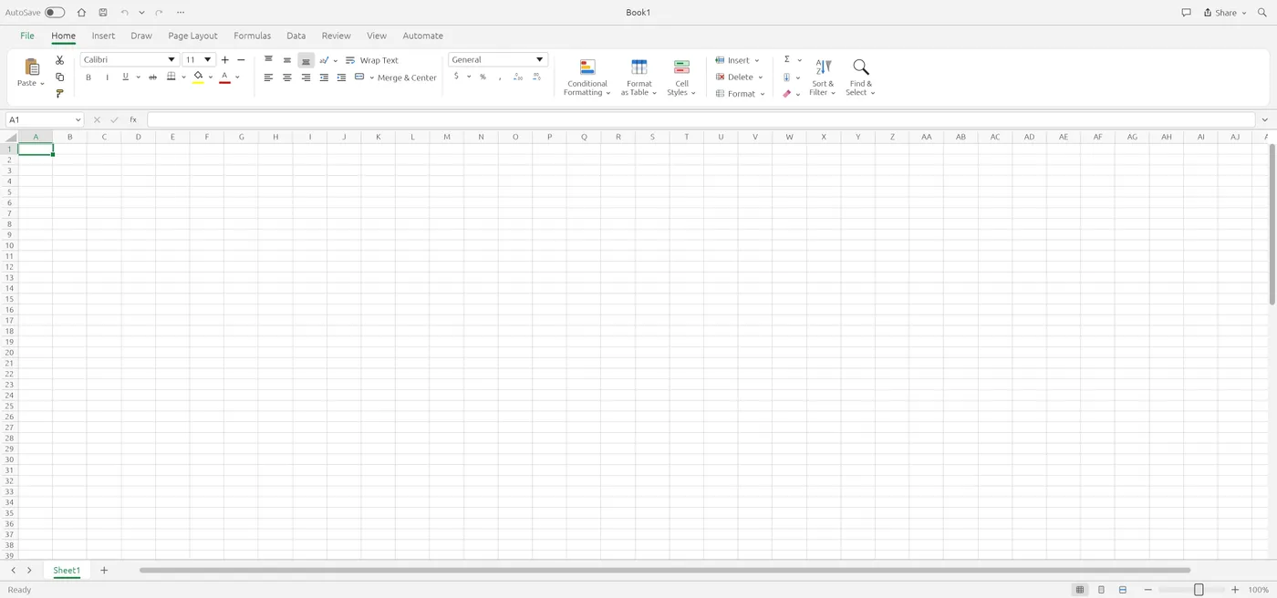Open the Comments speech bubble icon
This screenshot has width=1277, height=598.
coord(1186,13)
